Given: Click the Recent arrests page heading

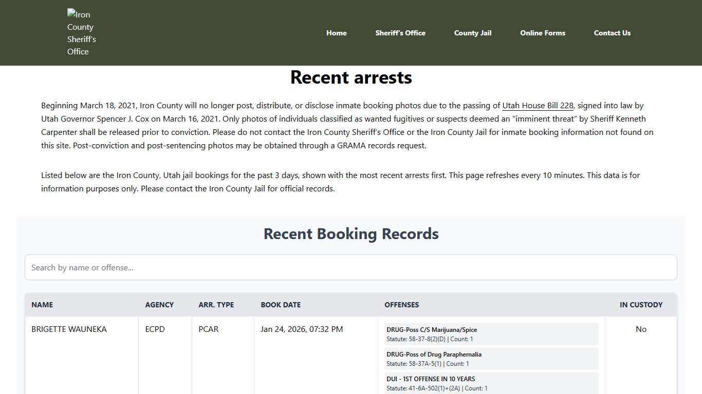Looking at the screenshot, I should click(x=351, y=77).
